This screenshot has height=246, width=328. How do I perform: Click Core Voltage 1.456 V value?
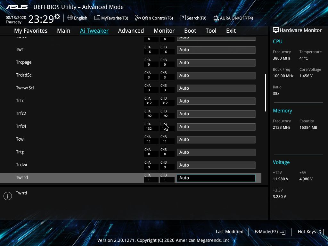point(306,76)
